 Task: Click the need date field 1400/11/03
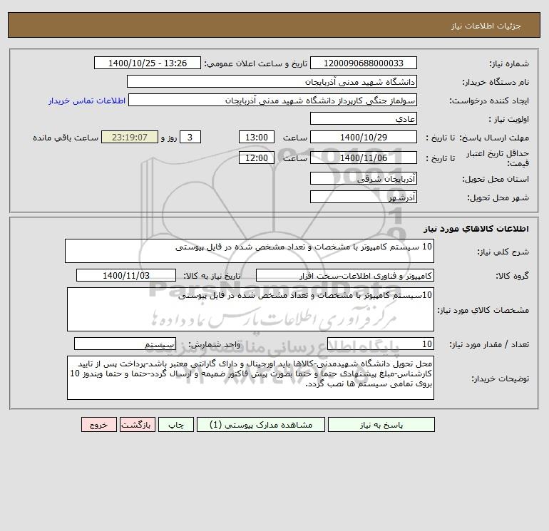(x=126, y=275)
